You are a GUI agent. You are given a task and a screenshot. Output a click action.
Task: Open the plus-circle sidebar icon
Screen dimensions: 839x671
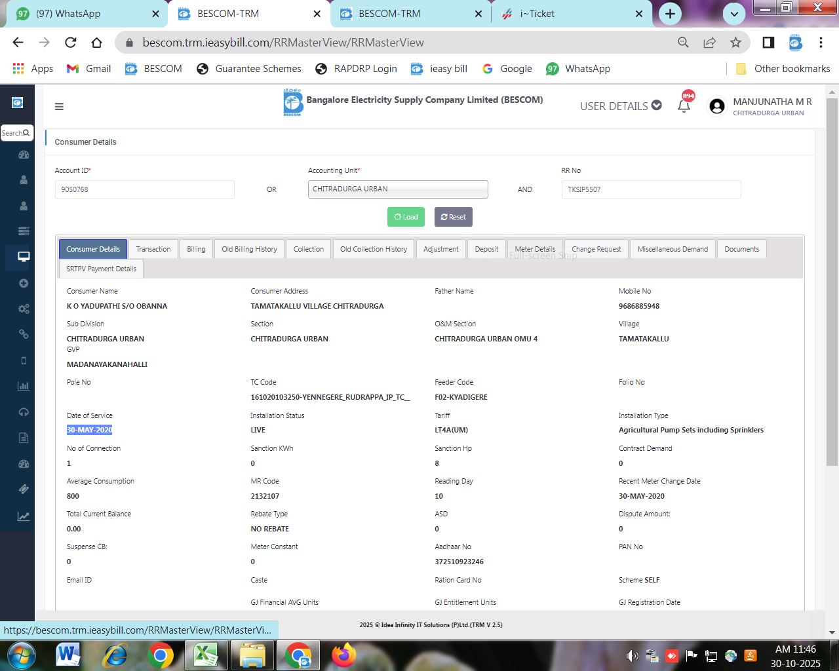(x=24, y=283)
